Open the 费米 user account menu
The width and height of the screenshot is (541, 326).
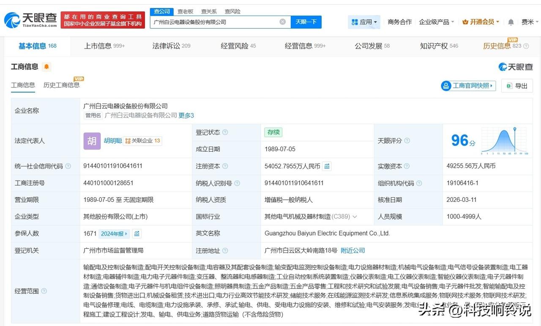[x=530, y=22]
